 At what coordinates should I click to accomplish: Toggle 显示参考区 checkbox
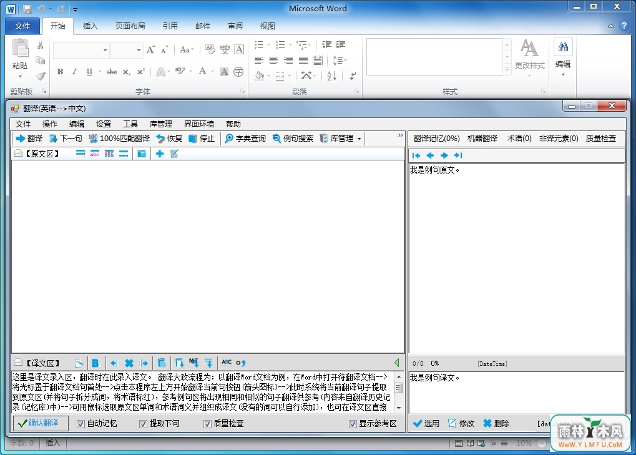[x=353, y=424]
